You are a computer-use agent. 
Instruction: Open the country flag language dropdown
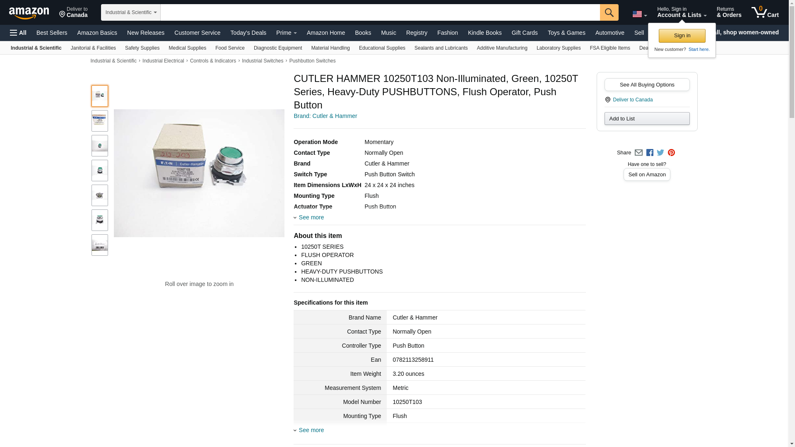click(639, 14)
